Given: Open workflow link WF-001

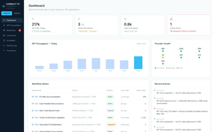Looking at the screenshot, I should pos(35,97).
